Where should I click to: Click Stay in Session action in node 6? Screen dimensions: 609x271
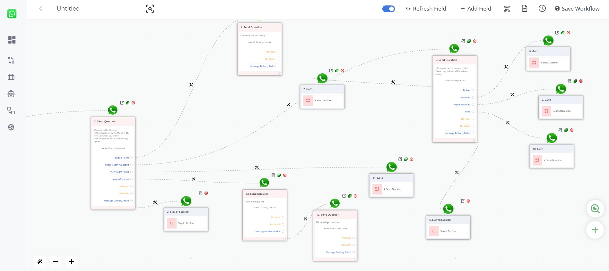pyautogui.click(x=448, y=231)
